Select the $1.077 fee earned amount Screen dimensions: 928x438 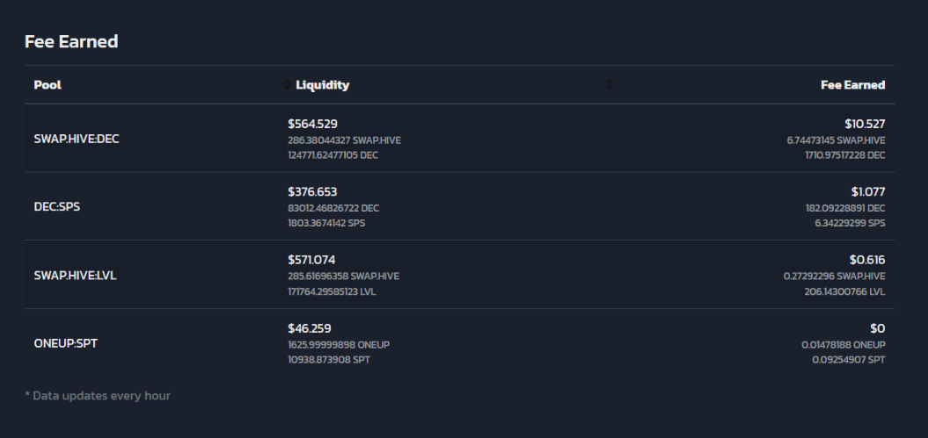(x=868, y=192)
